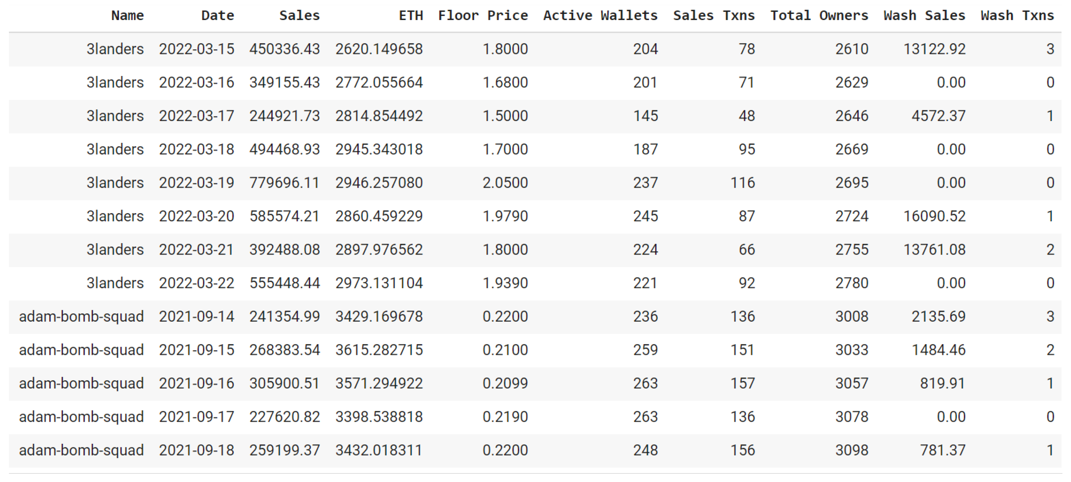Select the 2022-03-15 date cell

[x=196, y=49]
